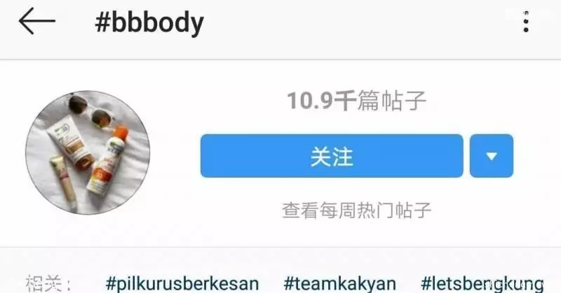Image resolution: width=561 pixels, height=293 pixels.
Task: Open related hashtag #pilkurusberkesan
Action: [x=182, y=284]
